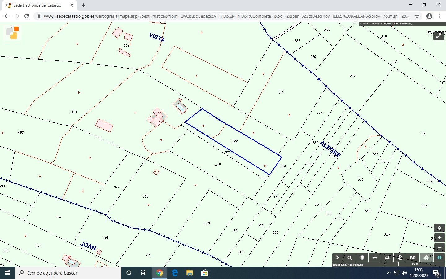446x279 pixels.
Task: Select the Sede Electrónica del Catastro tab
Action: pos(37,5)
